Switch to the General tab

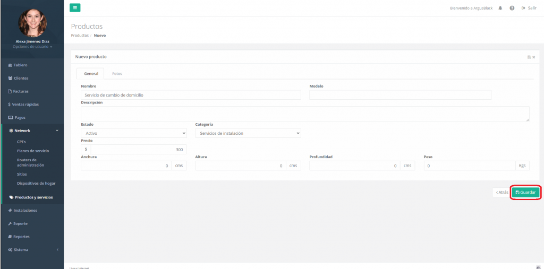(91, 74)
